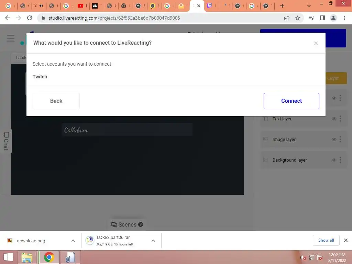Click the taskbar clock and date
Screen dimensions: 352x264
pos(337,257)
